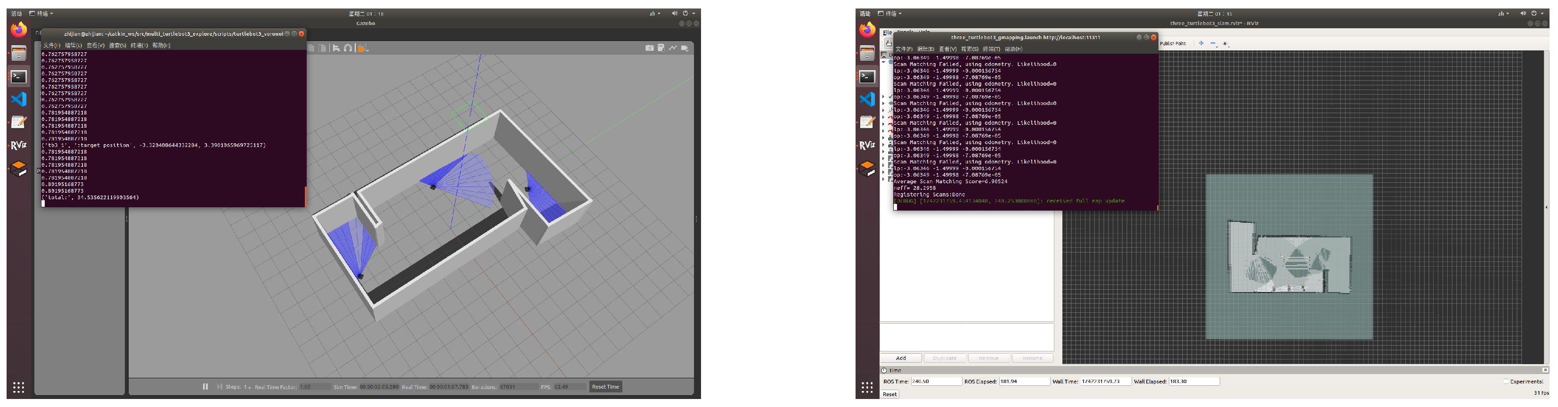Click the video record icon in Gazebo toolbar
The width and height of the screenshot is (1558, 407).
(685, 48)
